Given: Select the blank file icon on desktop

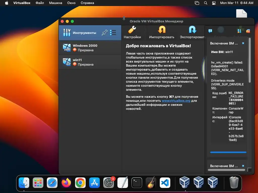Looking at the screenshot, I should coord(242,14).
